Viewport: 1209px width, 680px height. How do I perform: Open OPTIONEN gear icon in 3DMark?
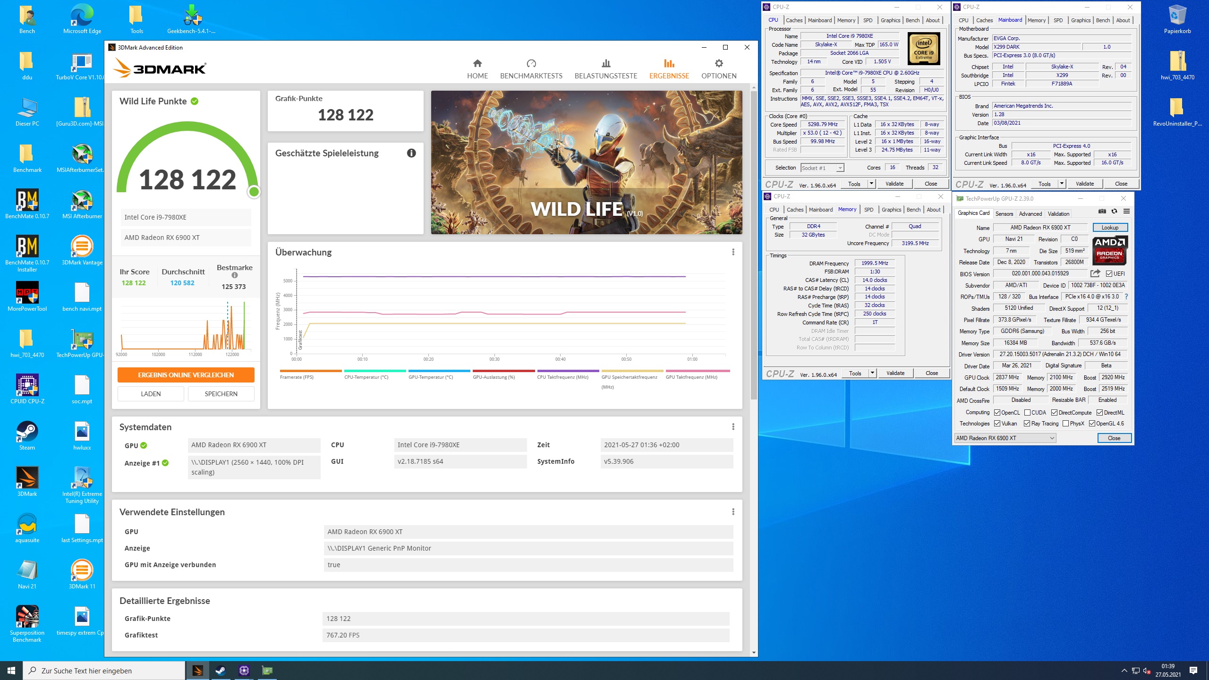(719, 63)
